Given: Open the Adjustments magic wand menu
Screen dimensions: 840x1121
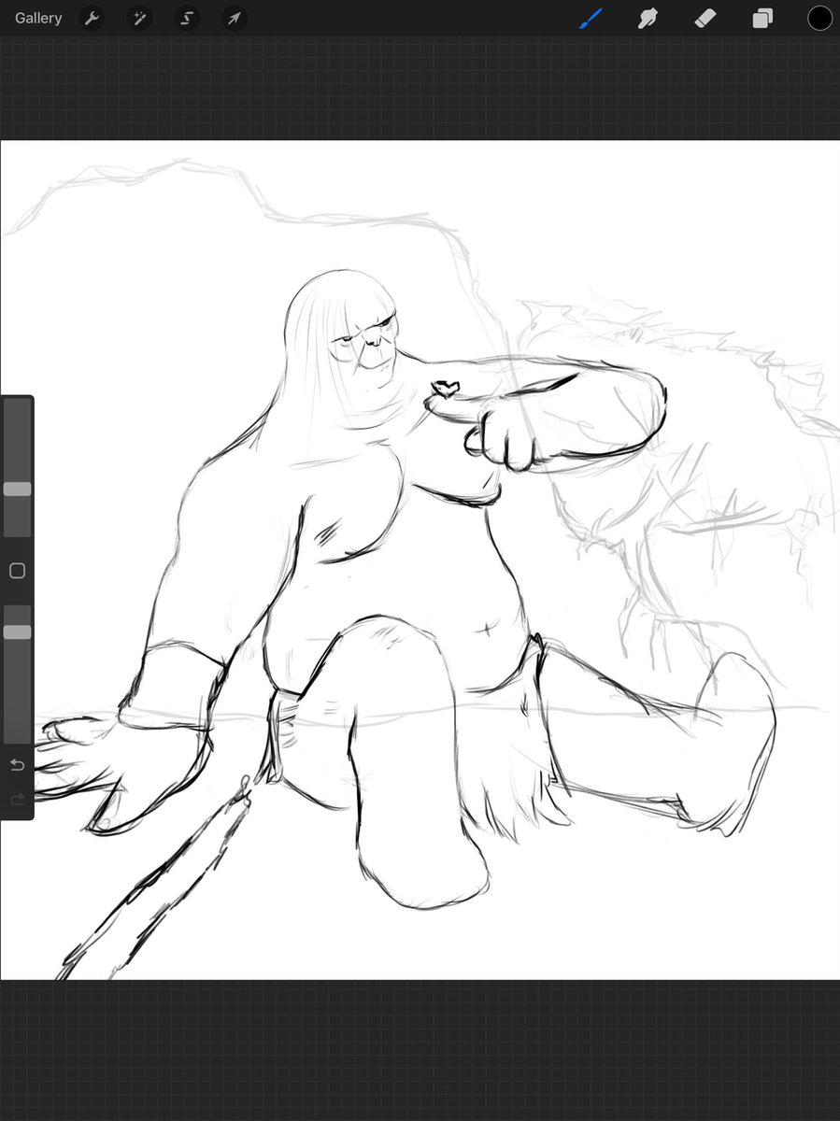Looking at the screenshot, I should [x=140, y=18].
